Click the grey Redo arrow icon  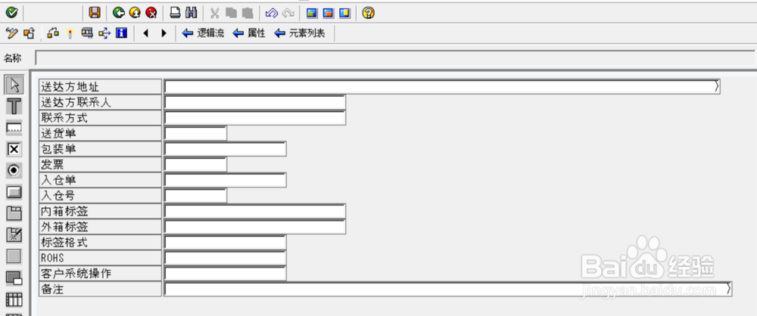coord(288,13)
